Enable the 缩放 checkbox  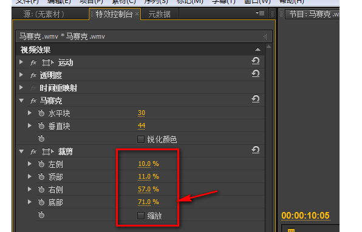coord(141,216)
